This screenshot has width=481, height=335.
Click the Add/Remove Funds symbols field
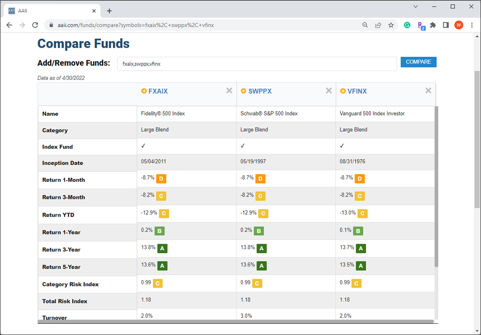257,64
